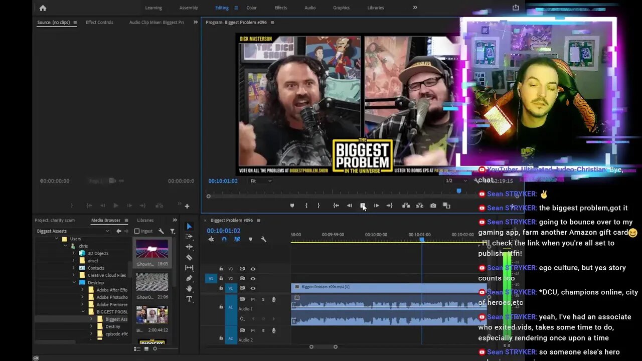Go to the Home screen icon
Image resolution: width=642 pixels, height=361 pixels.
[x=43, y=8]
